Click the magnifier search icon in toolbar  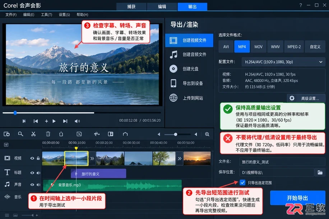pos(20,134)
